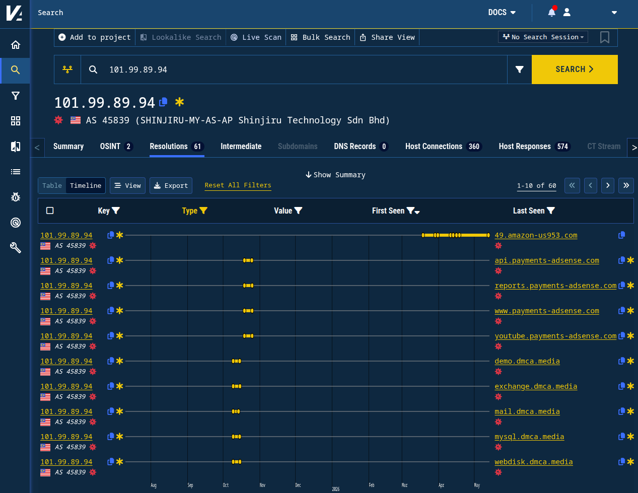Export the resolutions
638x493 pixels.
[x=171, y=185]
